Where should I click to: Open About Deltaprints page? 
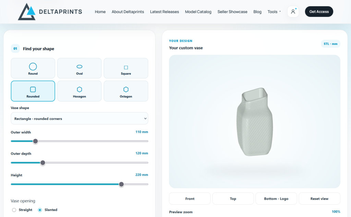128,12
